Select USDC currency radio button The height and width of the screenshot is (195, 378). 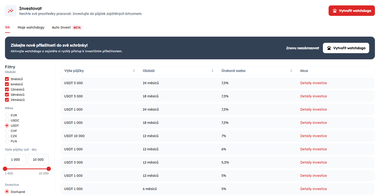pos(7,120)
